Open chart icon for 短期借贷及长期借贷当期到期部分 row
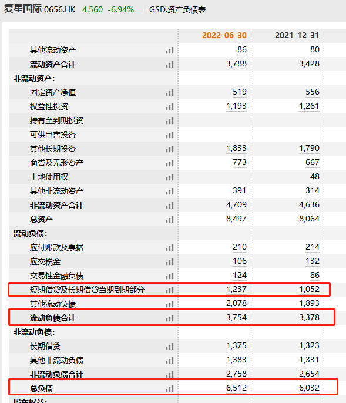Screen dimensions: 346x403 pos(170,290)
